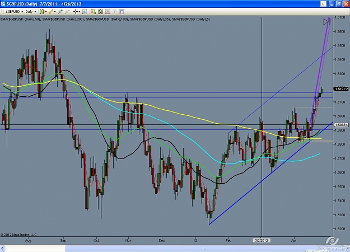
Task: Click the EMA/SMA indicator label text
Action: [x=105, y=19]
